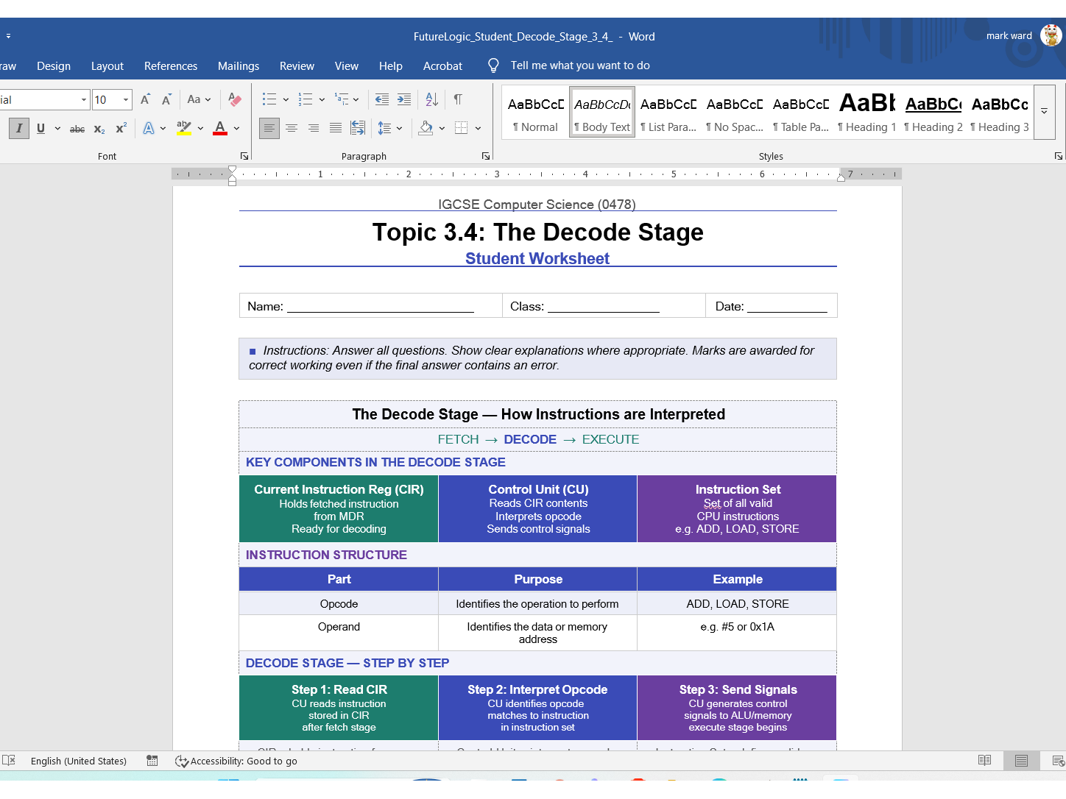Open font size dropdown
Screen dimensions: 1066x799
click(x=126, y=99)
